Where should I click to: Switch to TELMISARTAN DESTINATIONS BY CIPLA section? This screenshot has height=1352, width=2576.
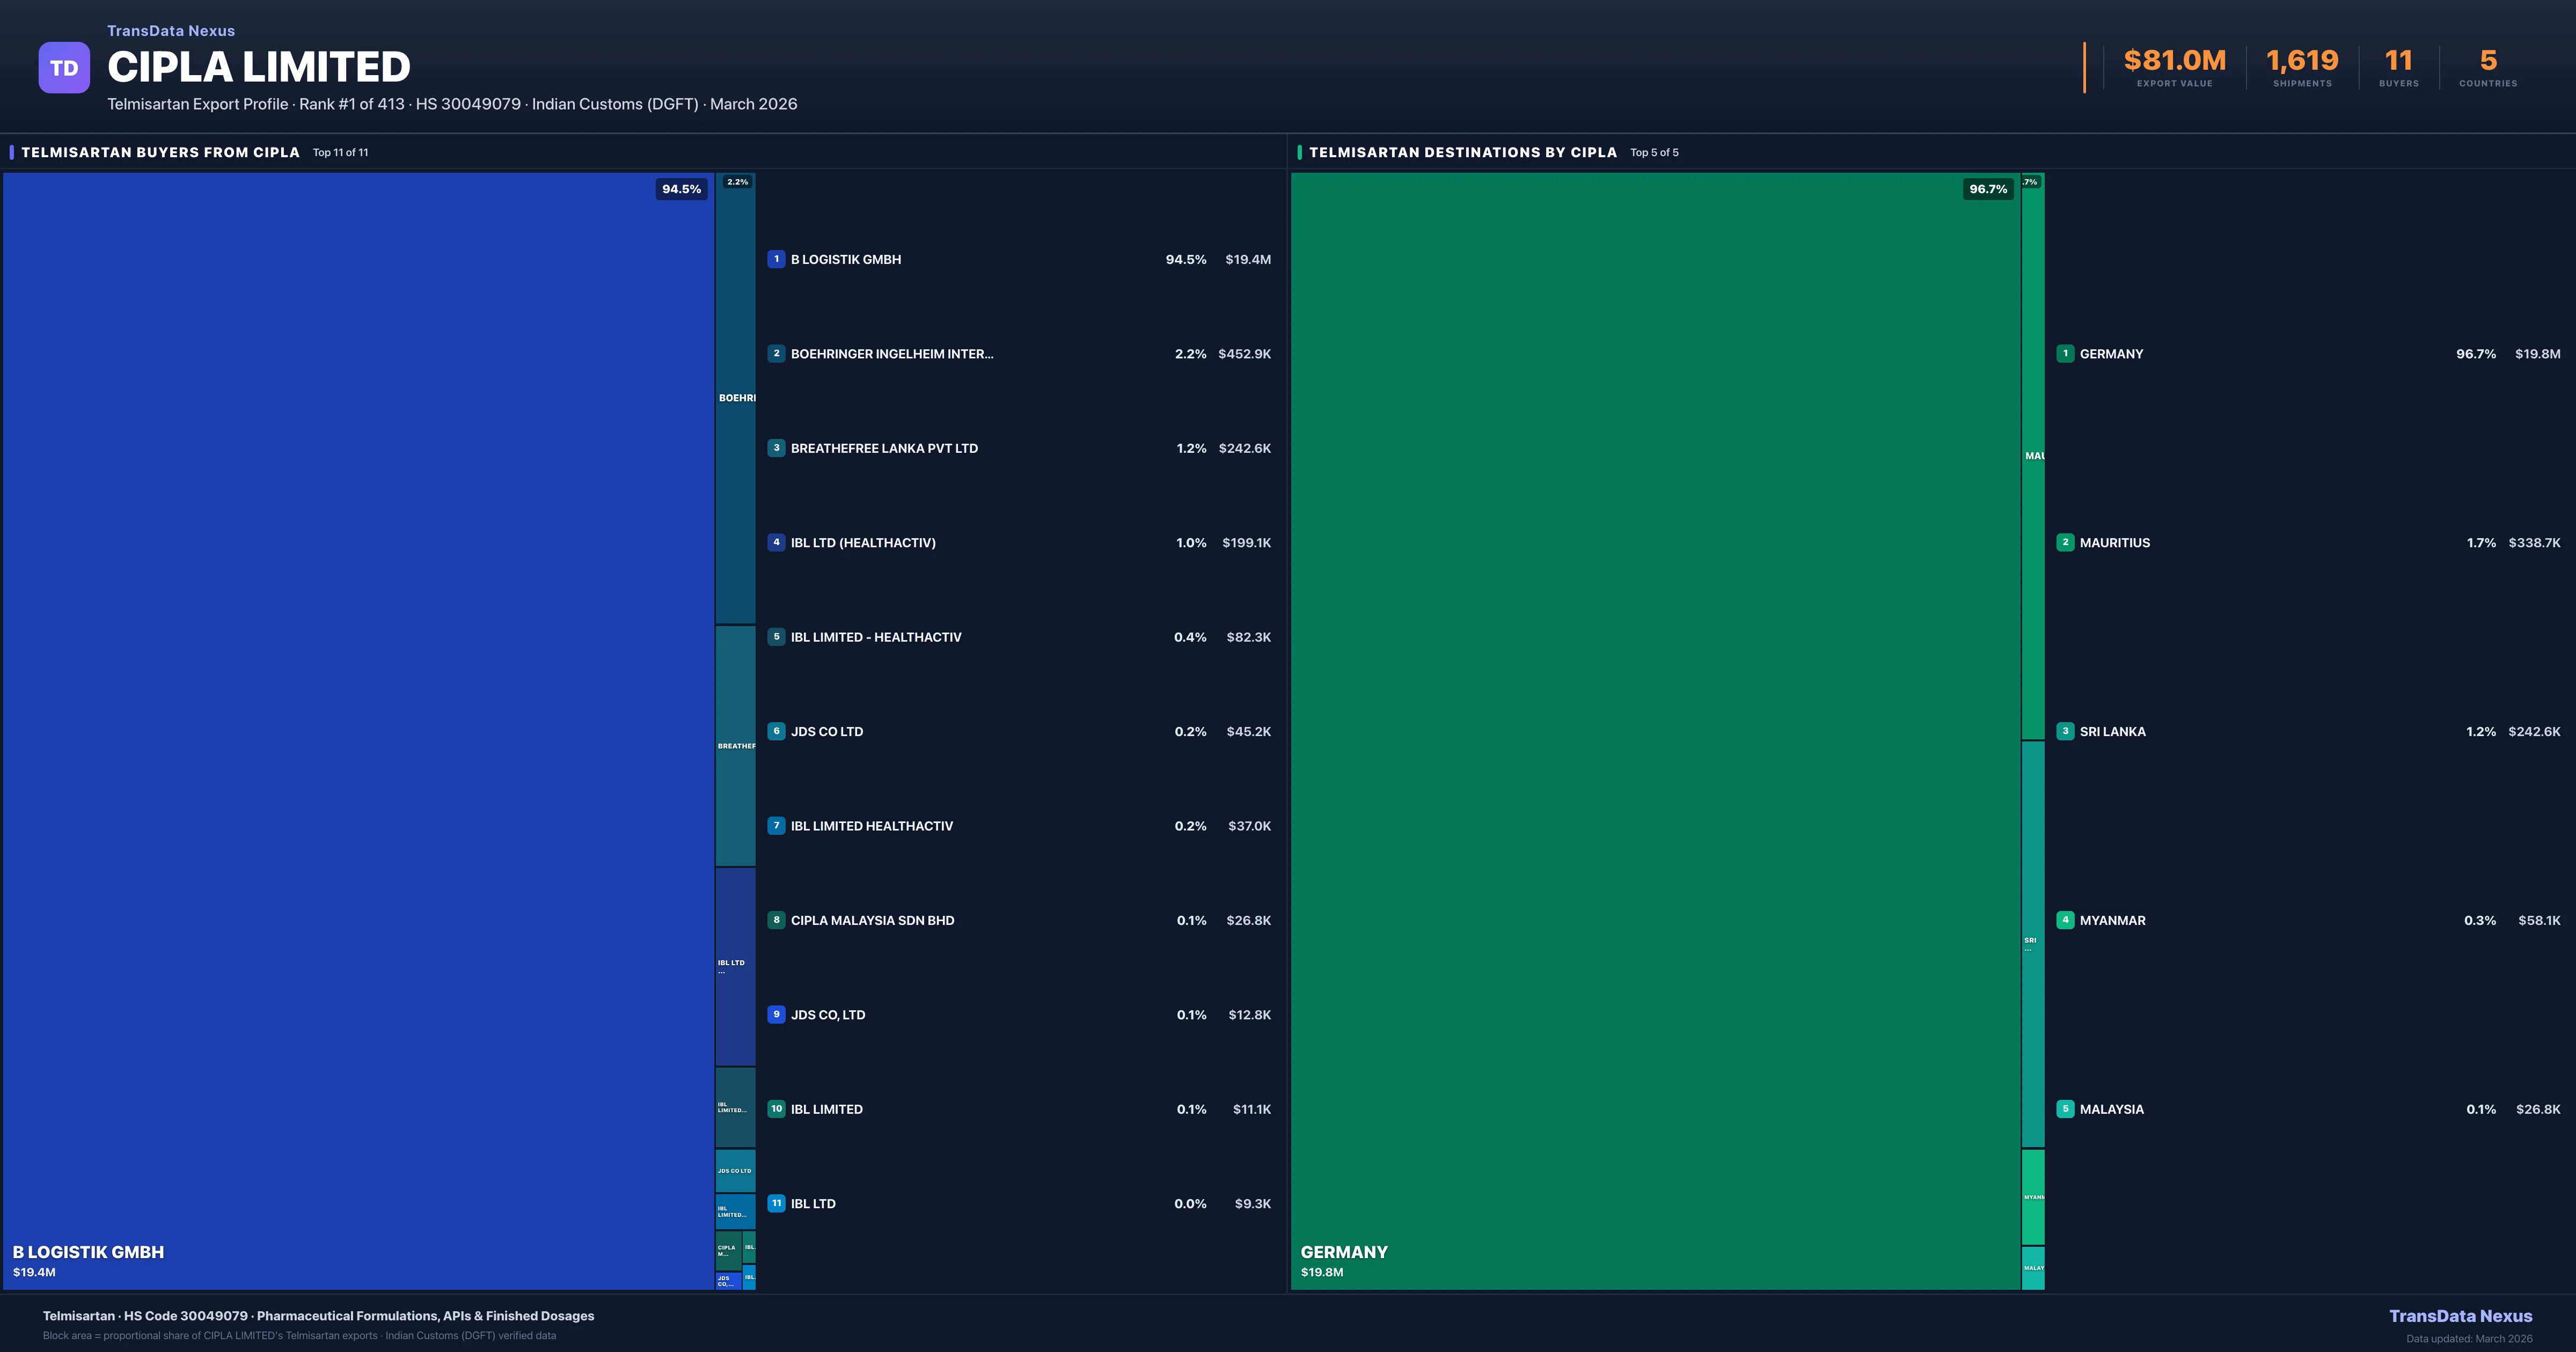tap(1463, 152)
